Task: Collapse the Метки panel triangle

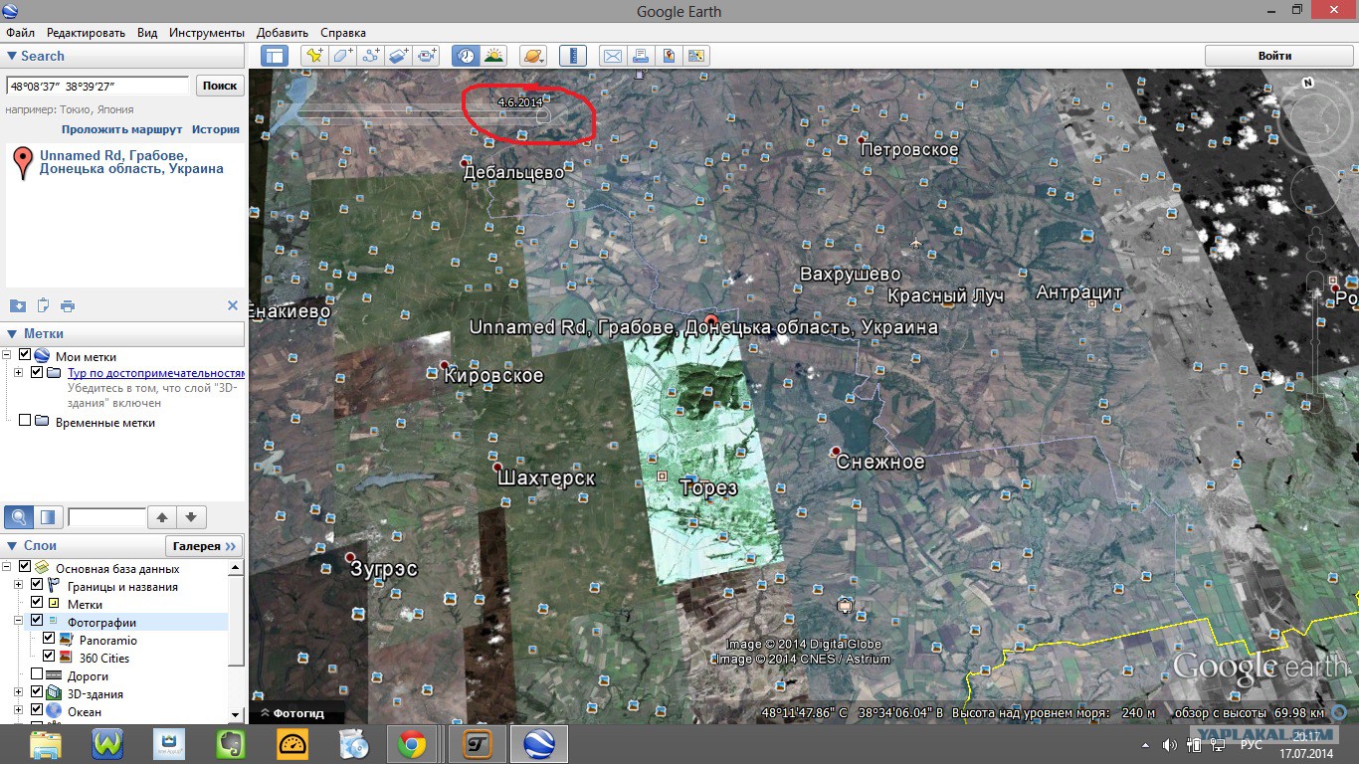Action: [x=12, y=334]
